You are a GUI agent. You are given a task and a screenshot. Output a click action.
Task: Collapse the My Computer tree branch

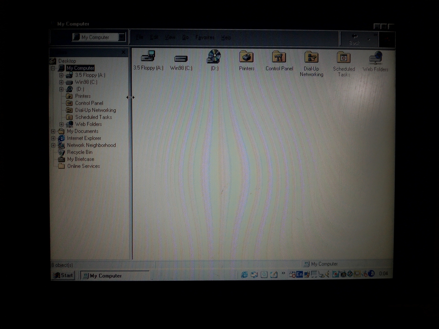pyautogui.click(x=54, y=68)
